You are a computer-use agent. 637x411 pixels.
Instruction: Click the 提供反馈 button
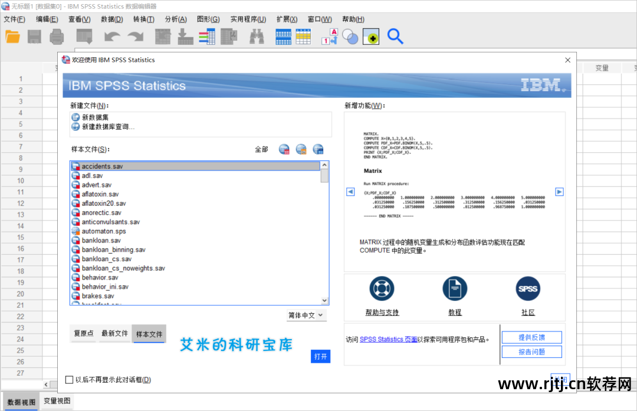(x=532, y=337)
